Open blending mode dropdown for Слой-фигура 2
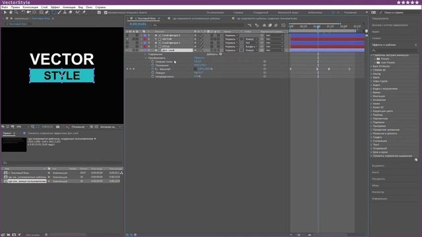The width and height of the screenshot is (422, 237). tap(231, 36)
